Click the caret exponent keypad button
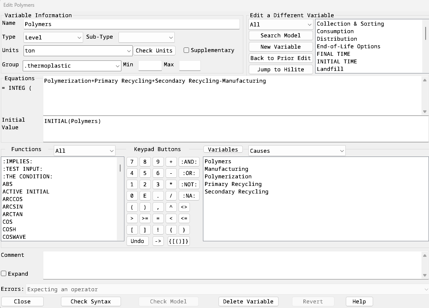Viewport: 429px width, 308px height. click(x=171, y=207)
